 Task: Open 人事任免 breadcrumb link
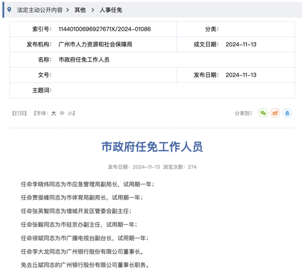click(x=111, y=10)
